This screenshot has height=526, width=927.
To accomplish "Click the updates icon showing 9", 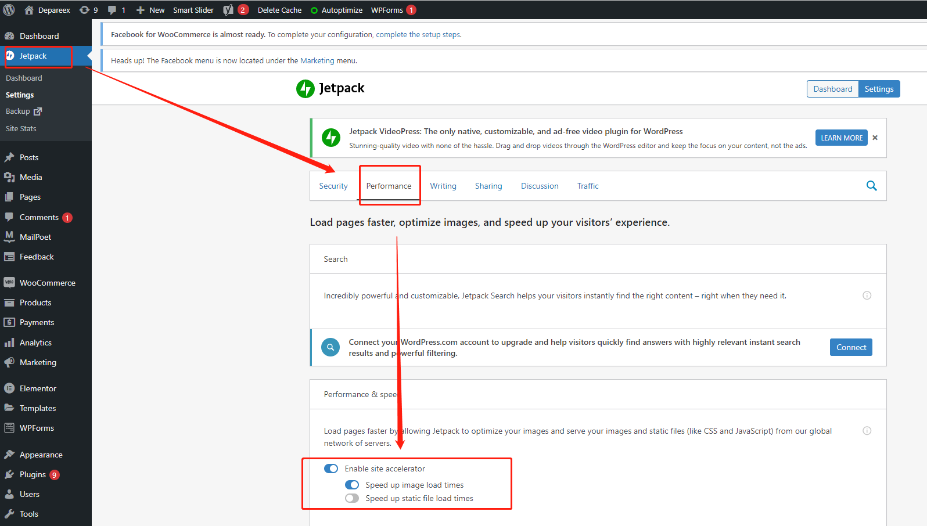I will [88, 10].
